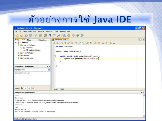Viewport: 162px width, 121px height.
Task: Click the Comment lines icon in editor toolbar
Action: click(x=111, y=43)
